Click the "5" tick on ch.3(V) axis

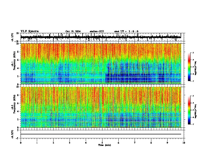18,130
